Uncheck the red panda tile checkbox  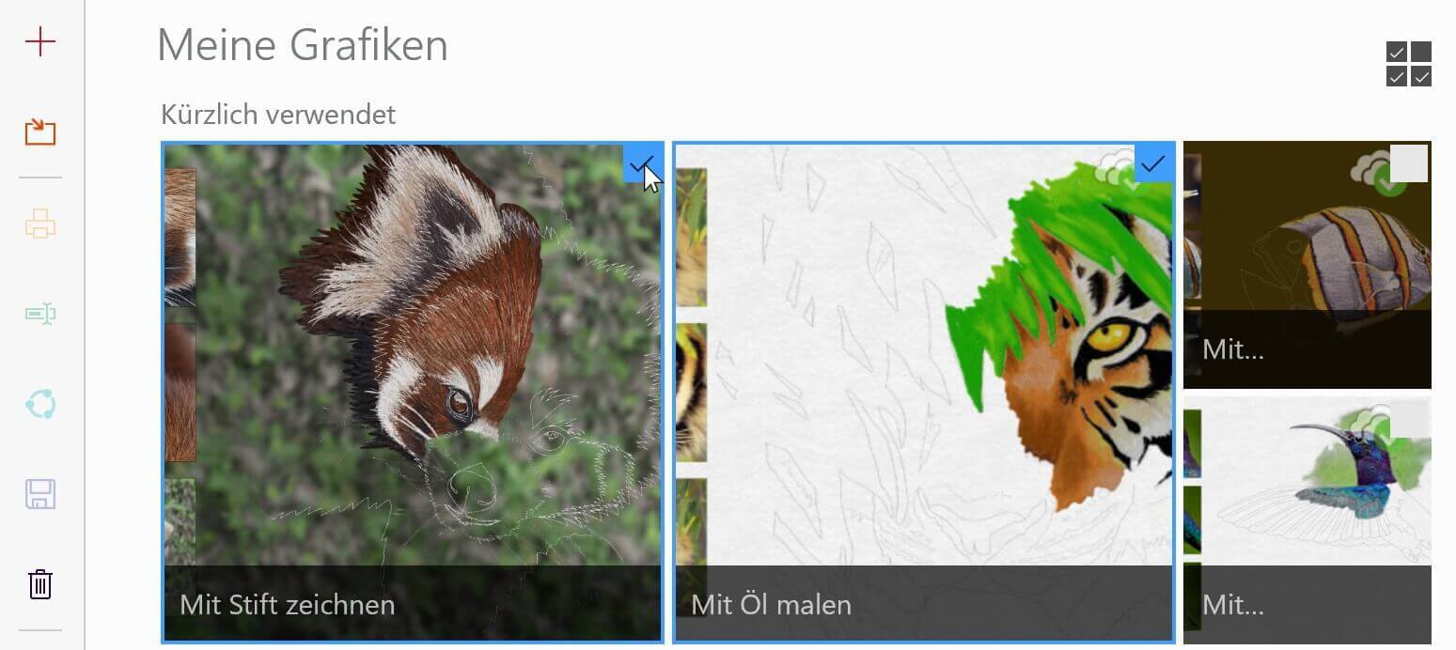(642, 163)
